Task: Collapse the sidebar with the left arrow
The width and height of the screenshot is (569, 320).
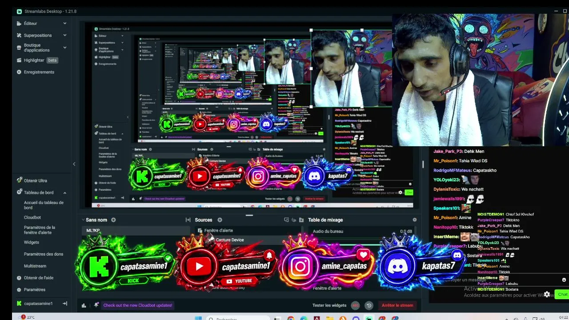Action: (x=74, y=164)
